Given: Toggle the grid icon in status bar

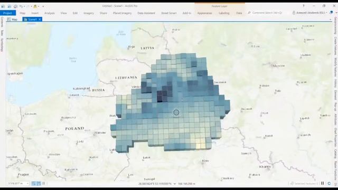Looking at the screenshot, I should point(39,184).
